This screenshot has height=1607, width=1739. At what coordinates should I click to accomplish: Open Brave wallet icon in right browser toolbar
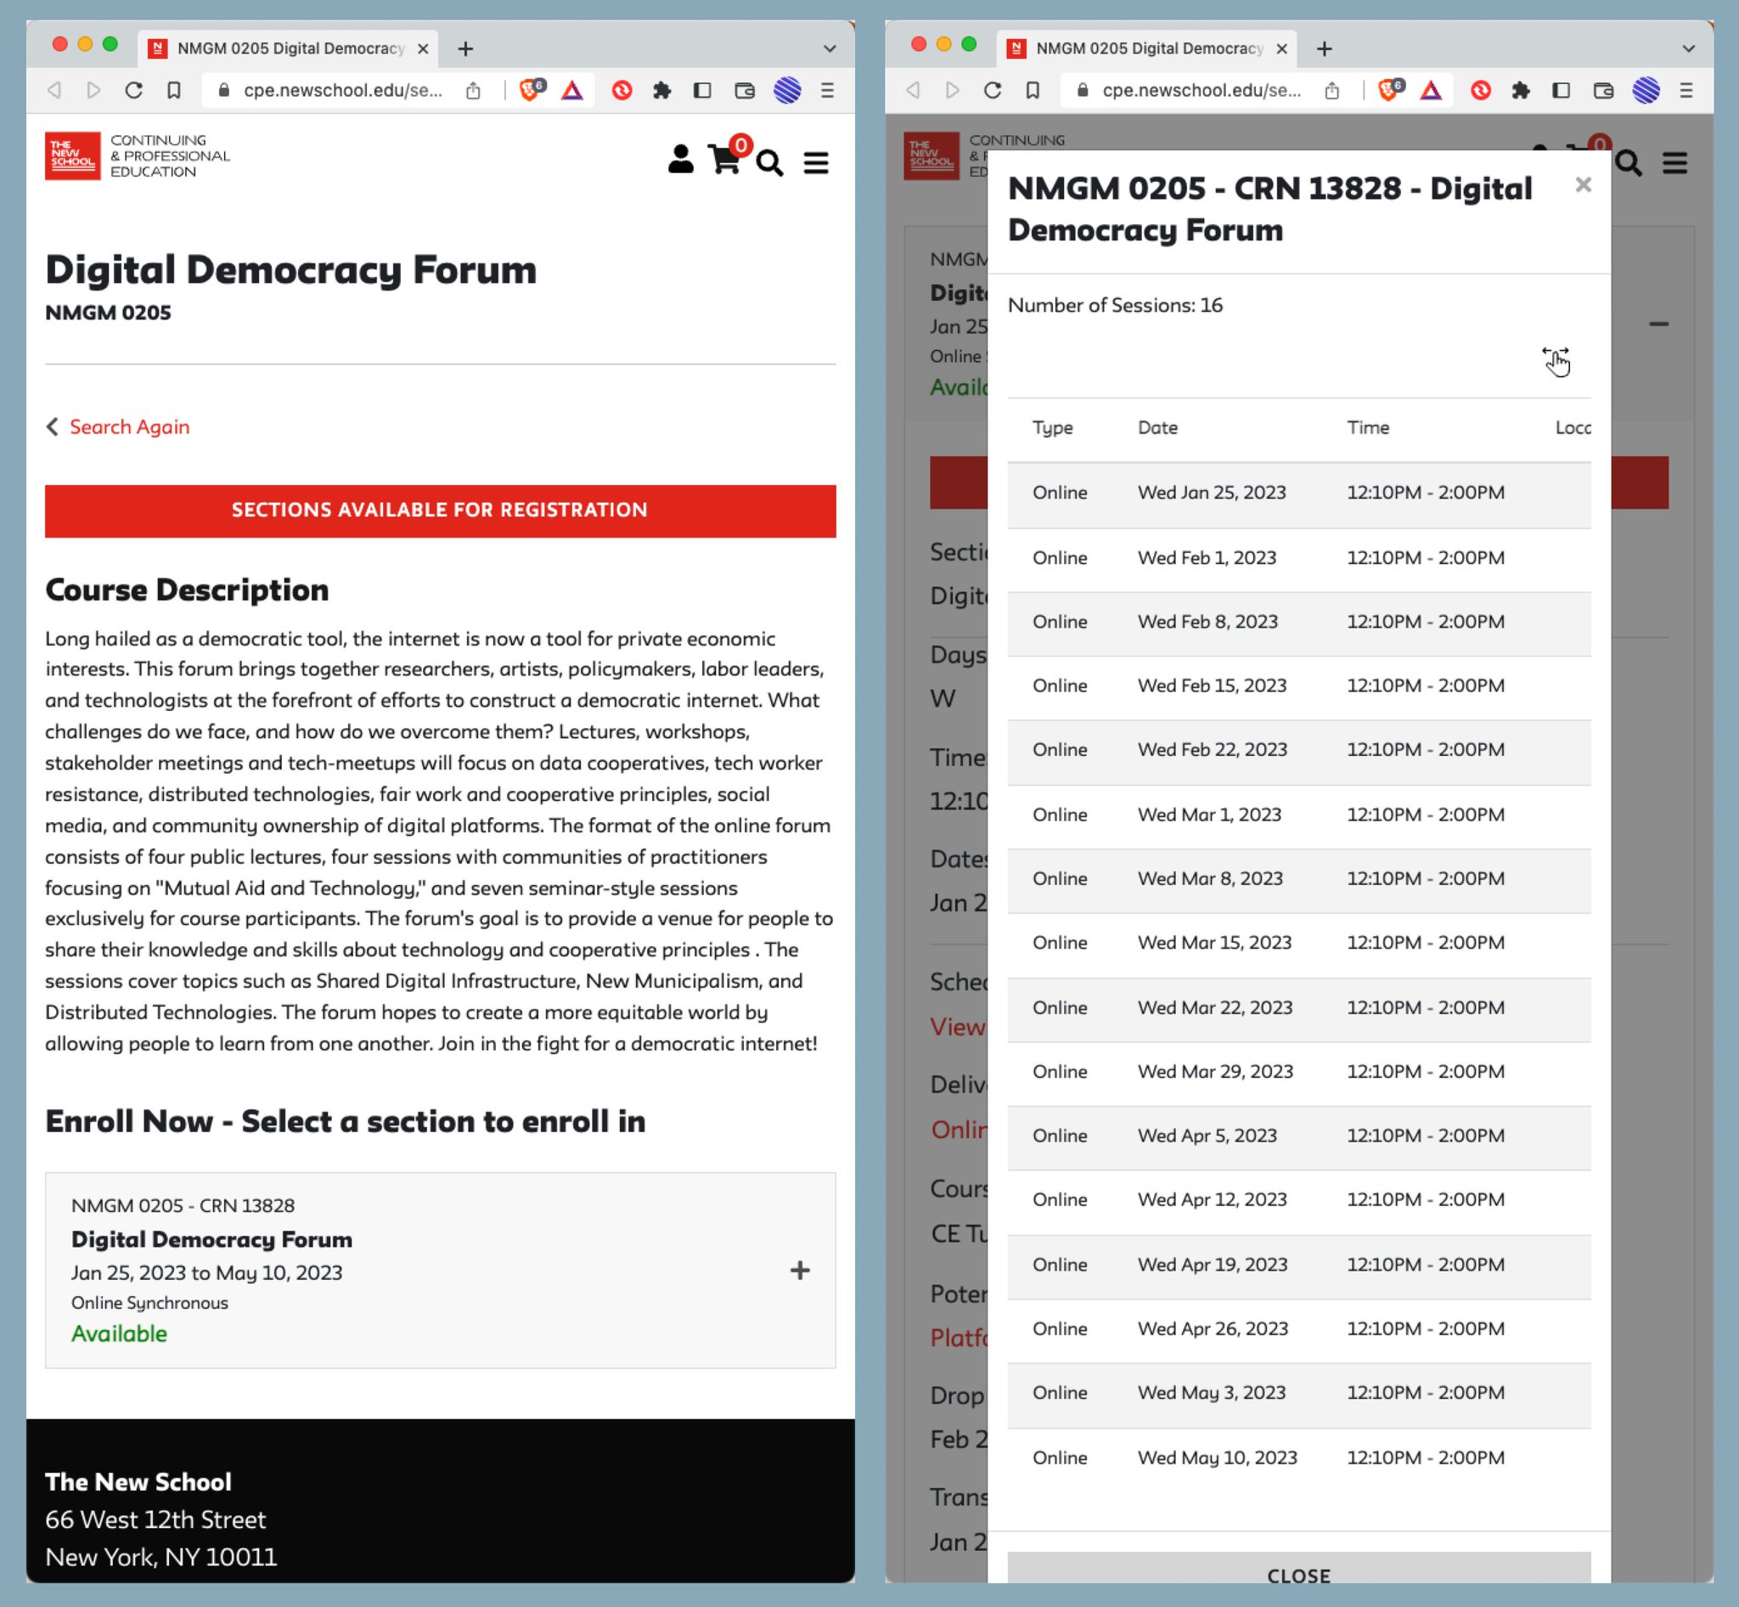pos(1602,90)
